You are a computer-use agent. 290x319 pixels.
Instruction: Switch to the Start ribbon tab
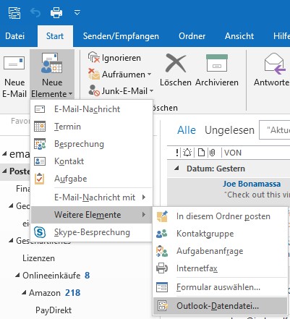click(55, 36)
